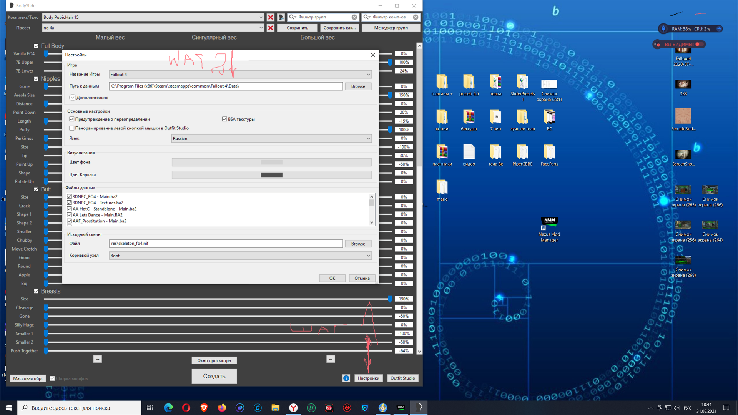738x415 pixels.
Task: Clear the Фильтр групп search field
Action: [x=354, y=17]
